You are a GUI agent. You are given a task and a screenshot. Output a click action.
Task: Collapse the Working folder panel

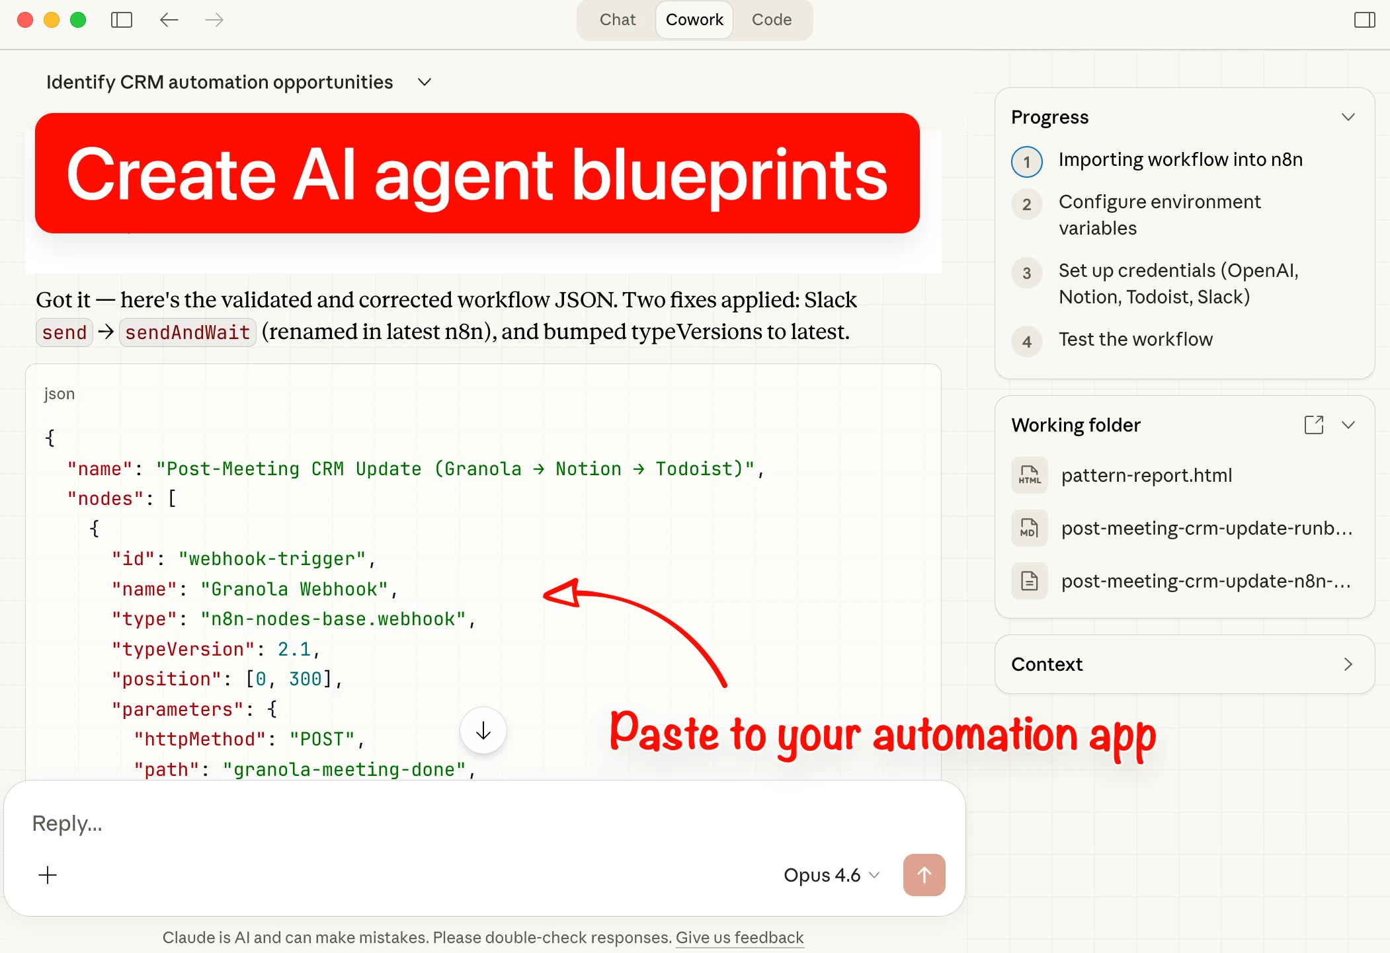coord(1348,424)
